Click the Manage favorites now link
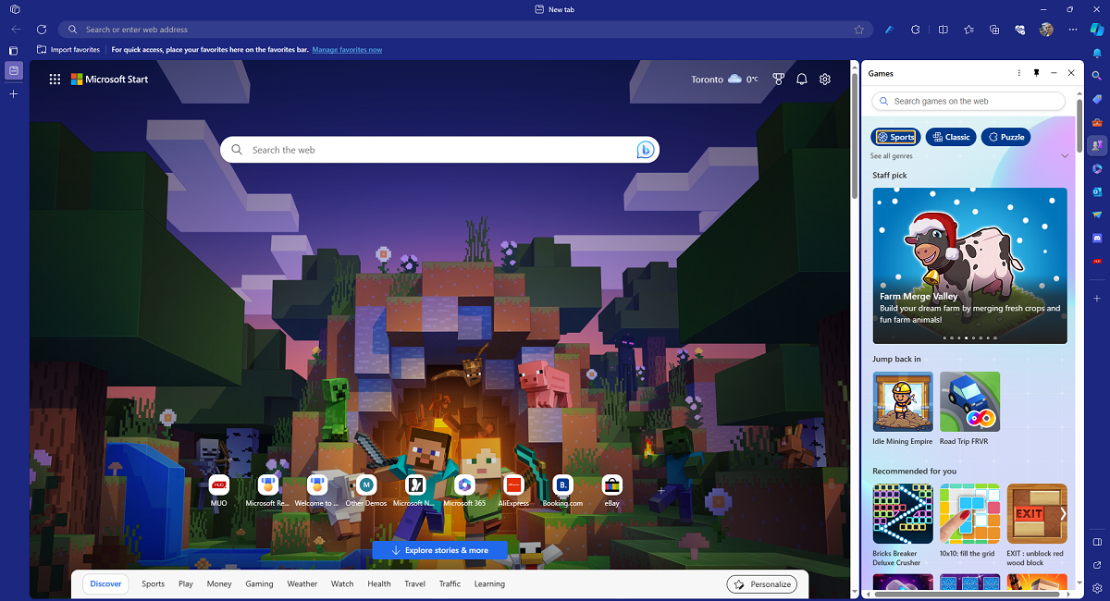The width and height of the screenshot is (1110, 601). (x=347, y=49)
